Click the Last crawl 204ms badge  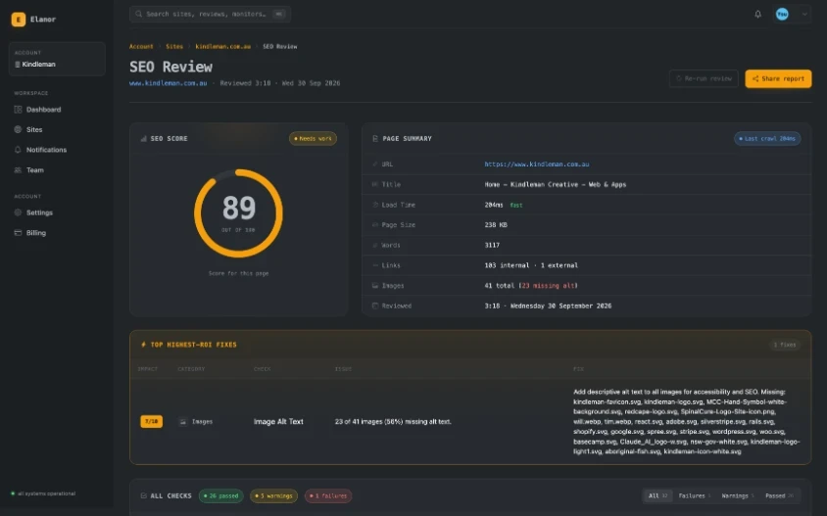[767, 139]
